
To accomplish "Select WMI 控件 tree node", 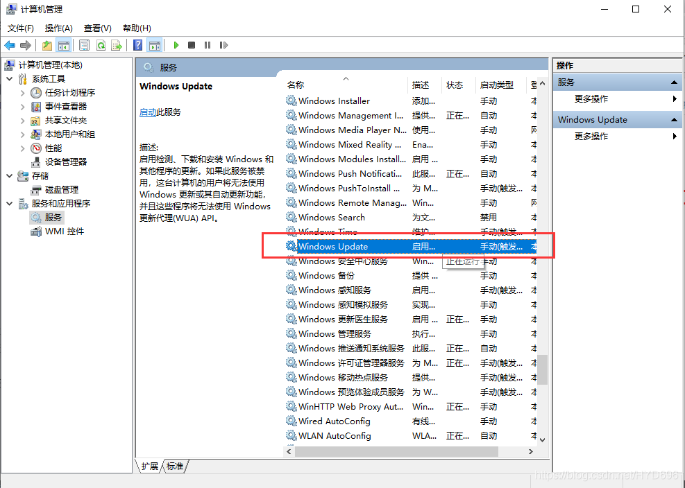I will 65,232.
